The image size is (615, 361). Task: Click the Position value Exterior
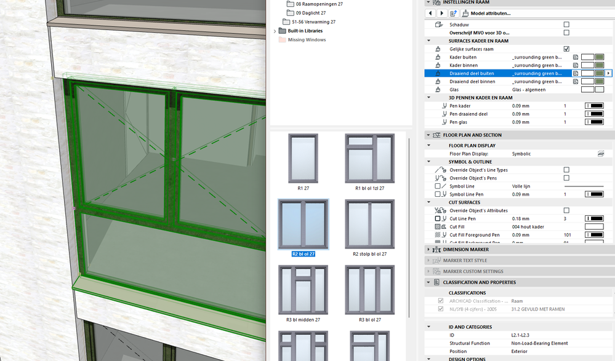(x=520, y=352)
